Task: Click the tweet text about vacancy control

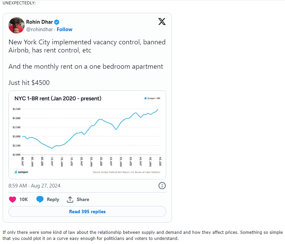Action: click(x=87, y=46)
